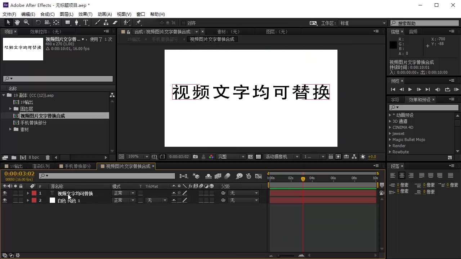This screenshot has height=259, width=461.
Task: Select the Brush tool
Action: click(x=97, y=22)
